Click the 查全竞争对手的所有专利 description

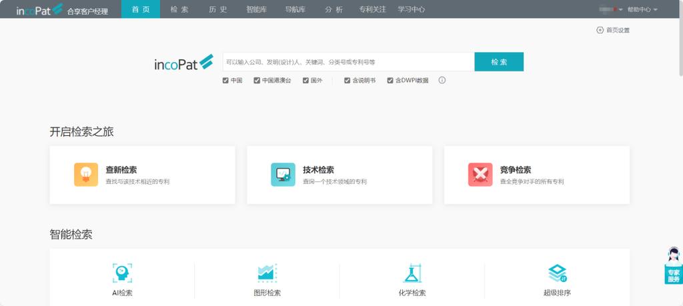pyautogui.click(x=532, y=181)
